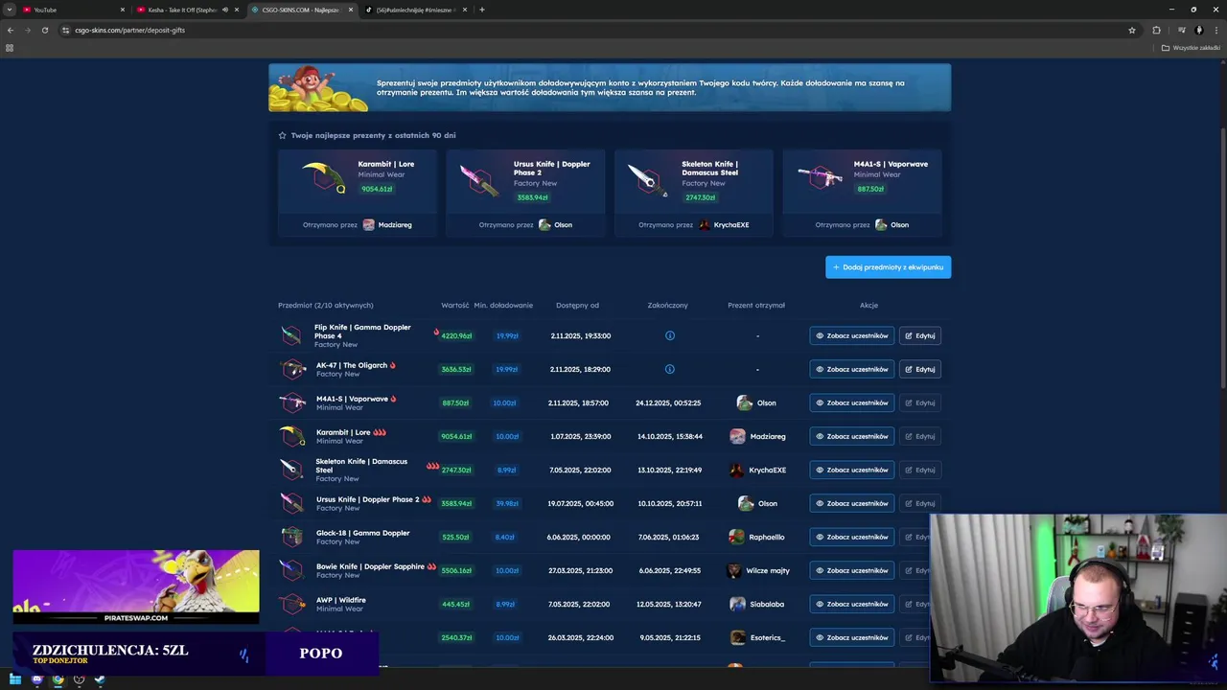1227x690 pixels.
Task: Switch to the YouTube browser tab
Action: (73, 10)
